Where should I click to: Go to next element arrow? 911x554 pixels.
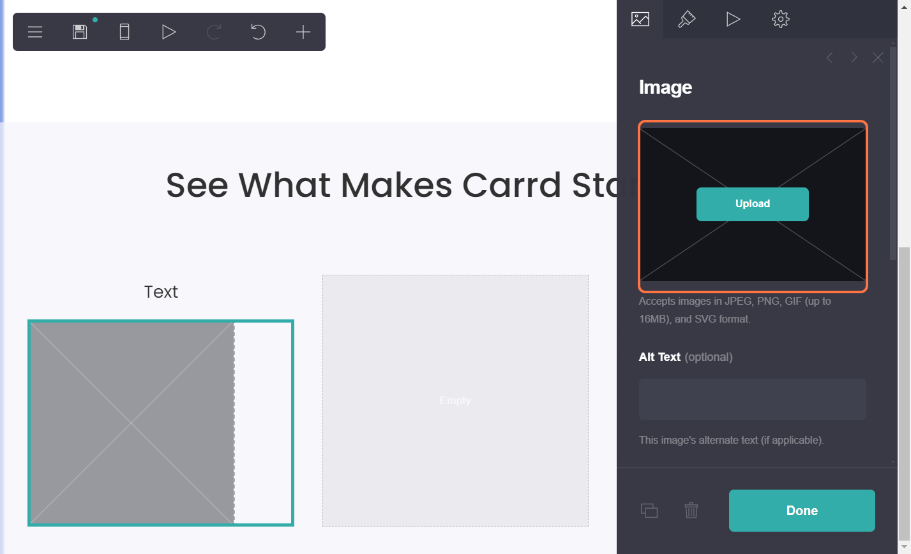pyautogui.click(x=854, y=58)
